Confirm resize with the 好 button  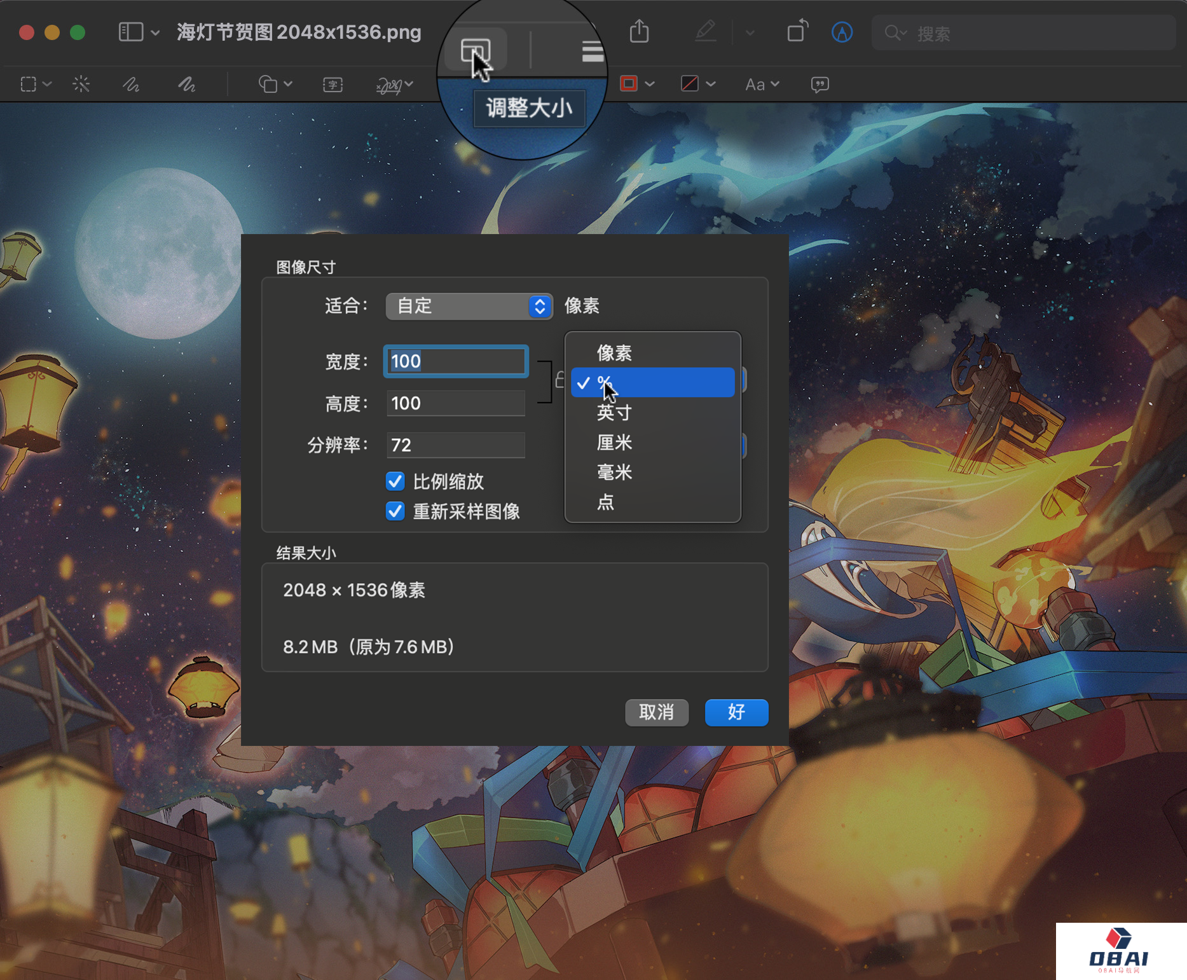pos(736,712)
